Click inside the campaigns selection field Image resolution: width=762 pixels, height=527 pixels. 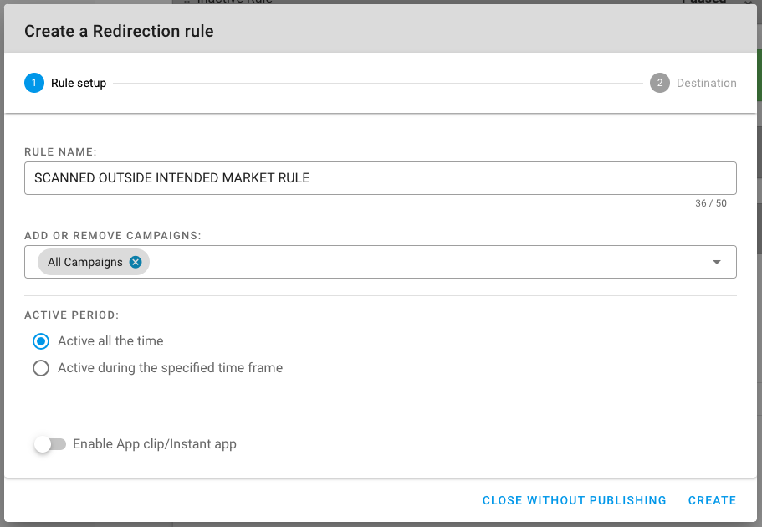[418, 262]
